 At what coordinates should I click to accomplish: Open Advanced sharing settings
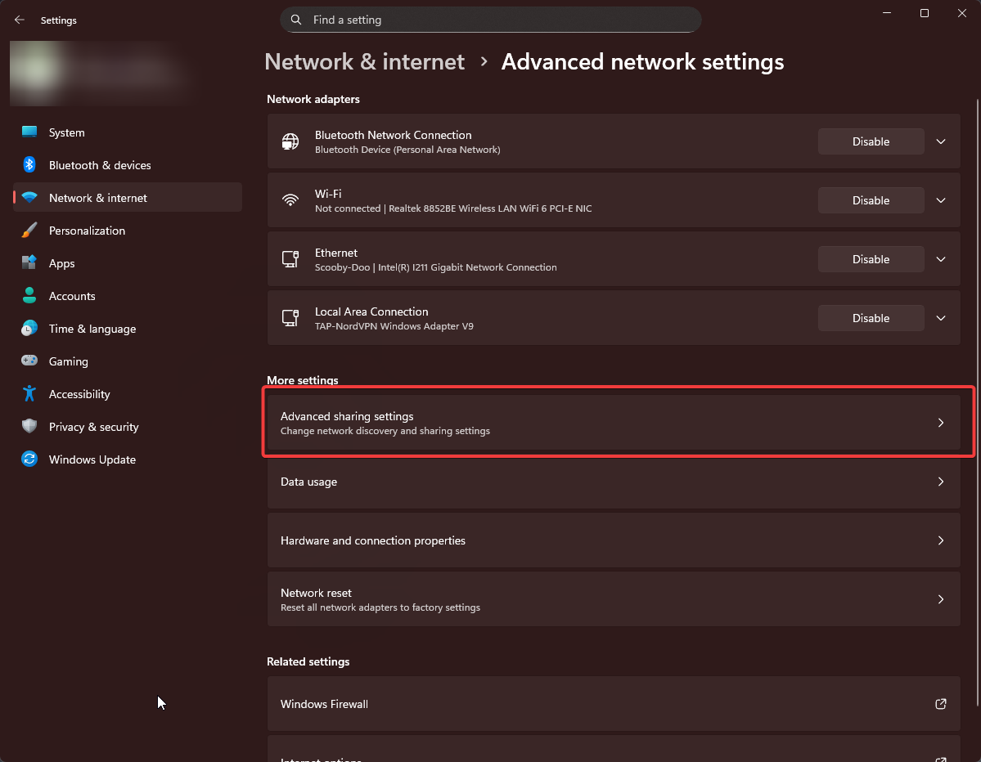click(x=614, y=422)
